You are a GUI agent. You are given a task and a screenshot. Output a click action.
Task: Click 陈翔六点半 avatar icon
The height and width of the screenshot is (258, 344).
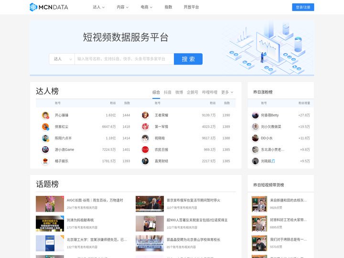pyautogui.click(x=45, y=138)
